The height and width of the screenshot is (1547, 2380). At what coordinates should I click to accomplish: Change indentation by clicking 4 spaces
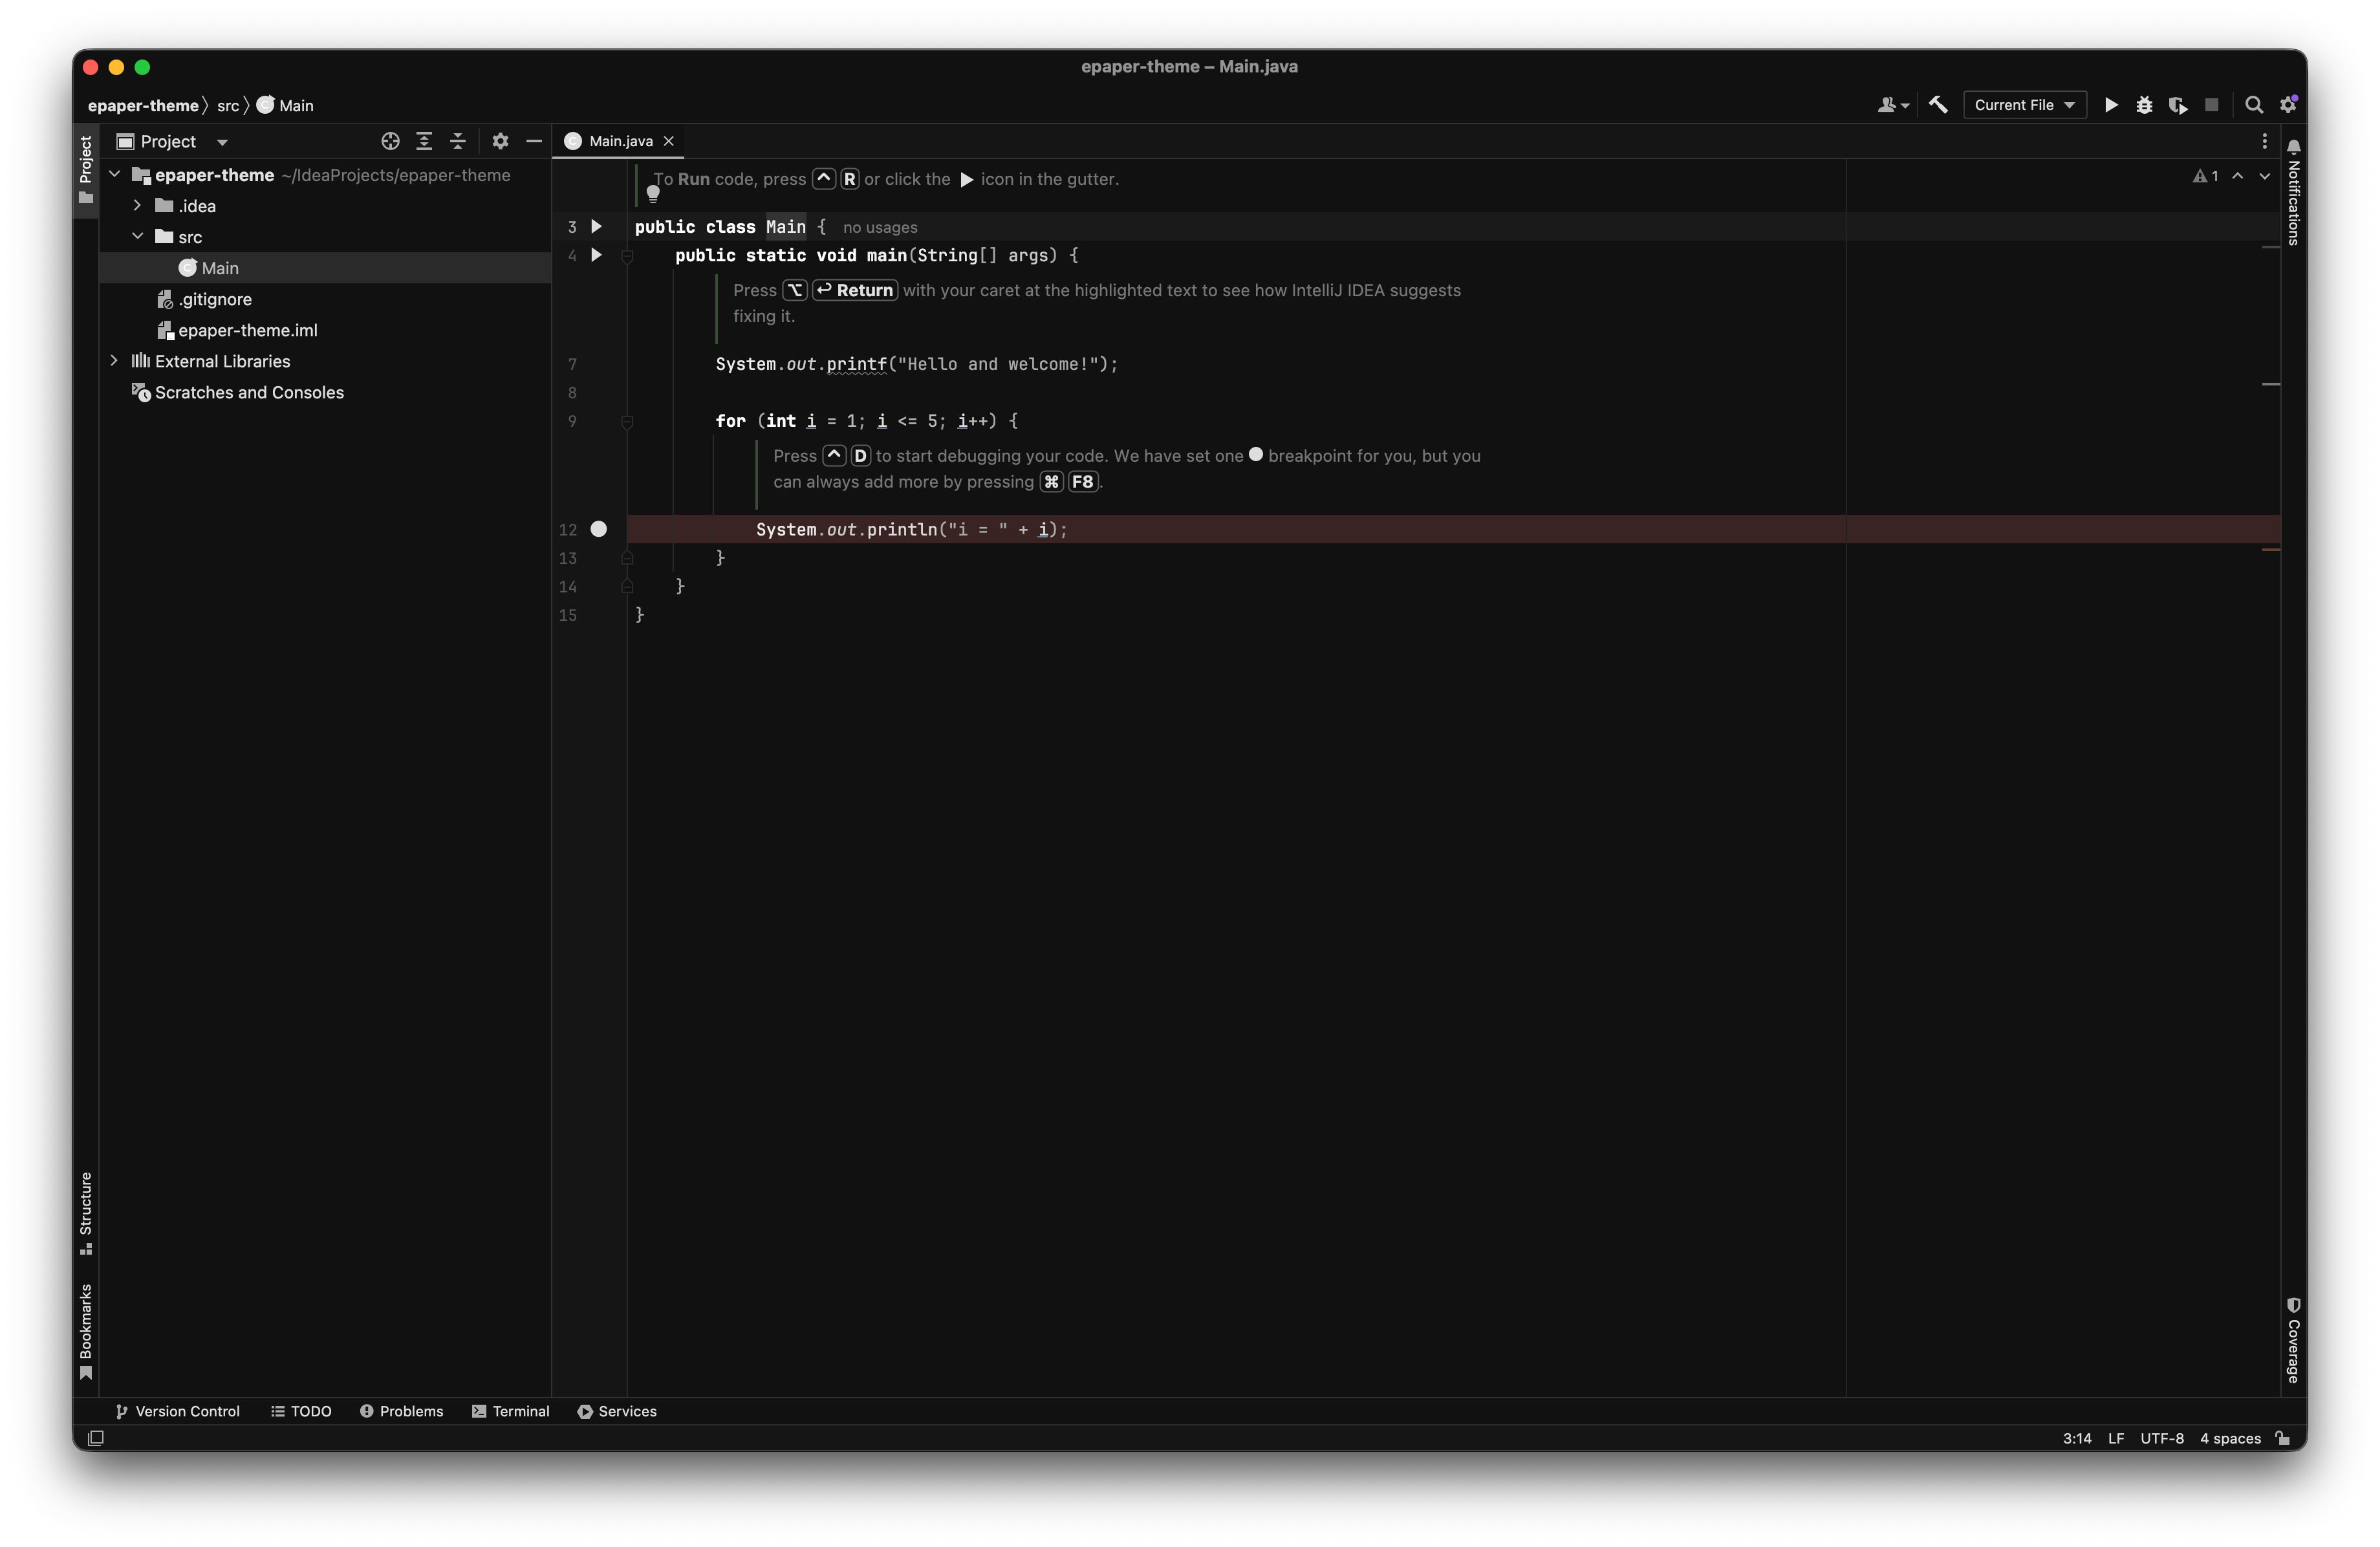click(2229, 1438)
